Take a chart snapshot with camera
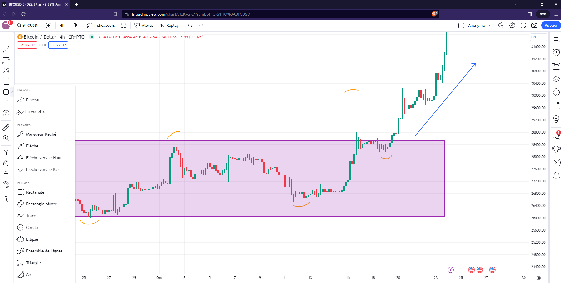This screenshot has height=283, width=561. click(534, 25)
